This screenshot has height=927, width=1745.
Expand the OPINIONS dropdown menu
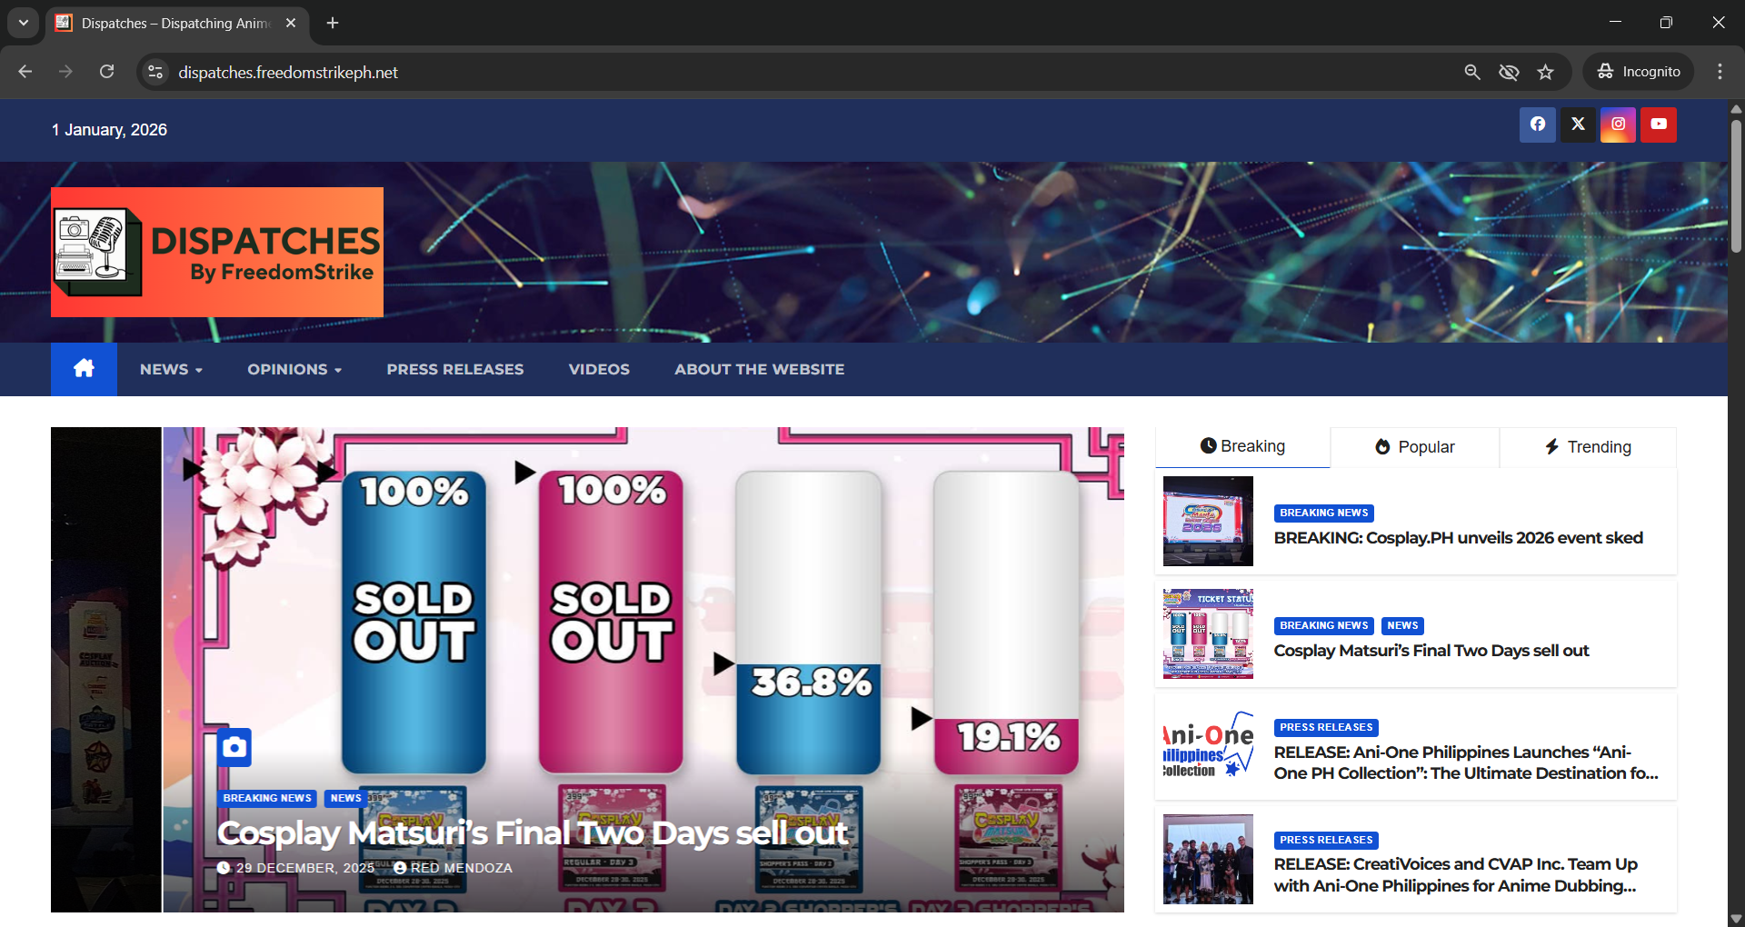click(x=294, y=369)
